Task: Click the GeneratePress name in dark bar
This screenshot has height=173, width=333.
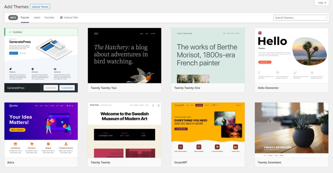Action: tap(16, 88)
